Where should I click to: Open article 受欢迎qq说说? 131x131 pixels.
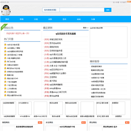click(x=55, y=43)
